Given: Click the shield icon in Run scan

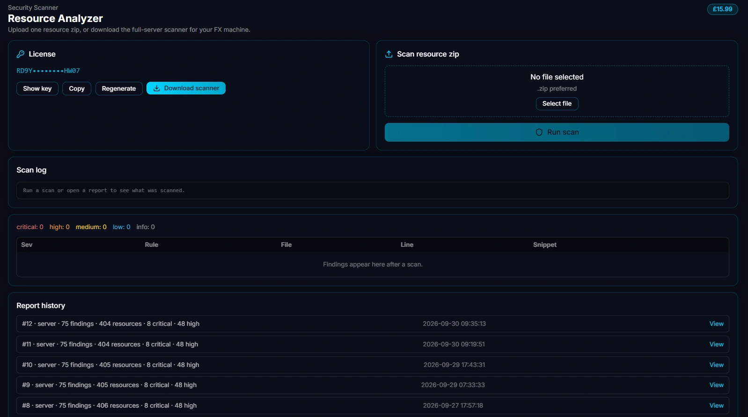Looking at the screenshot, I should coord(539,132).
